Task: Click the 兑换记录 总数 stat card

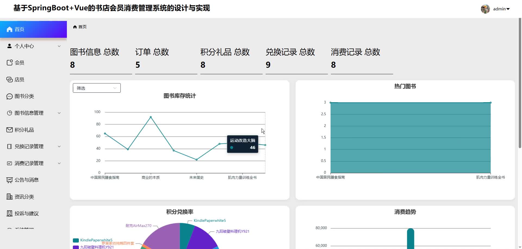Action: (297, 60)
